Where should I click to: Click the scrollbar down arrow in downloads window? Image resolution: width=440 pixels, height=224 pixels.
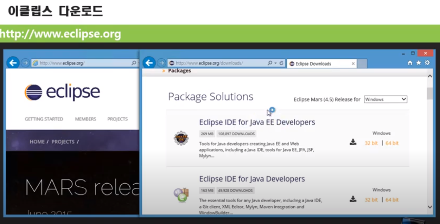(430, 207)
